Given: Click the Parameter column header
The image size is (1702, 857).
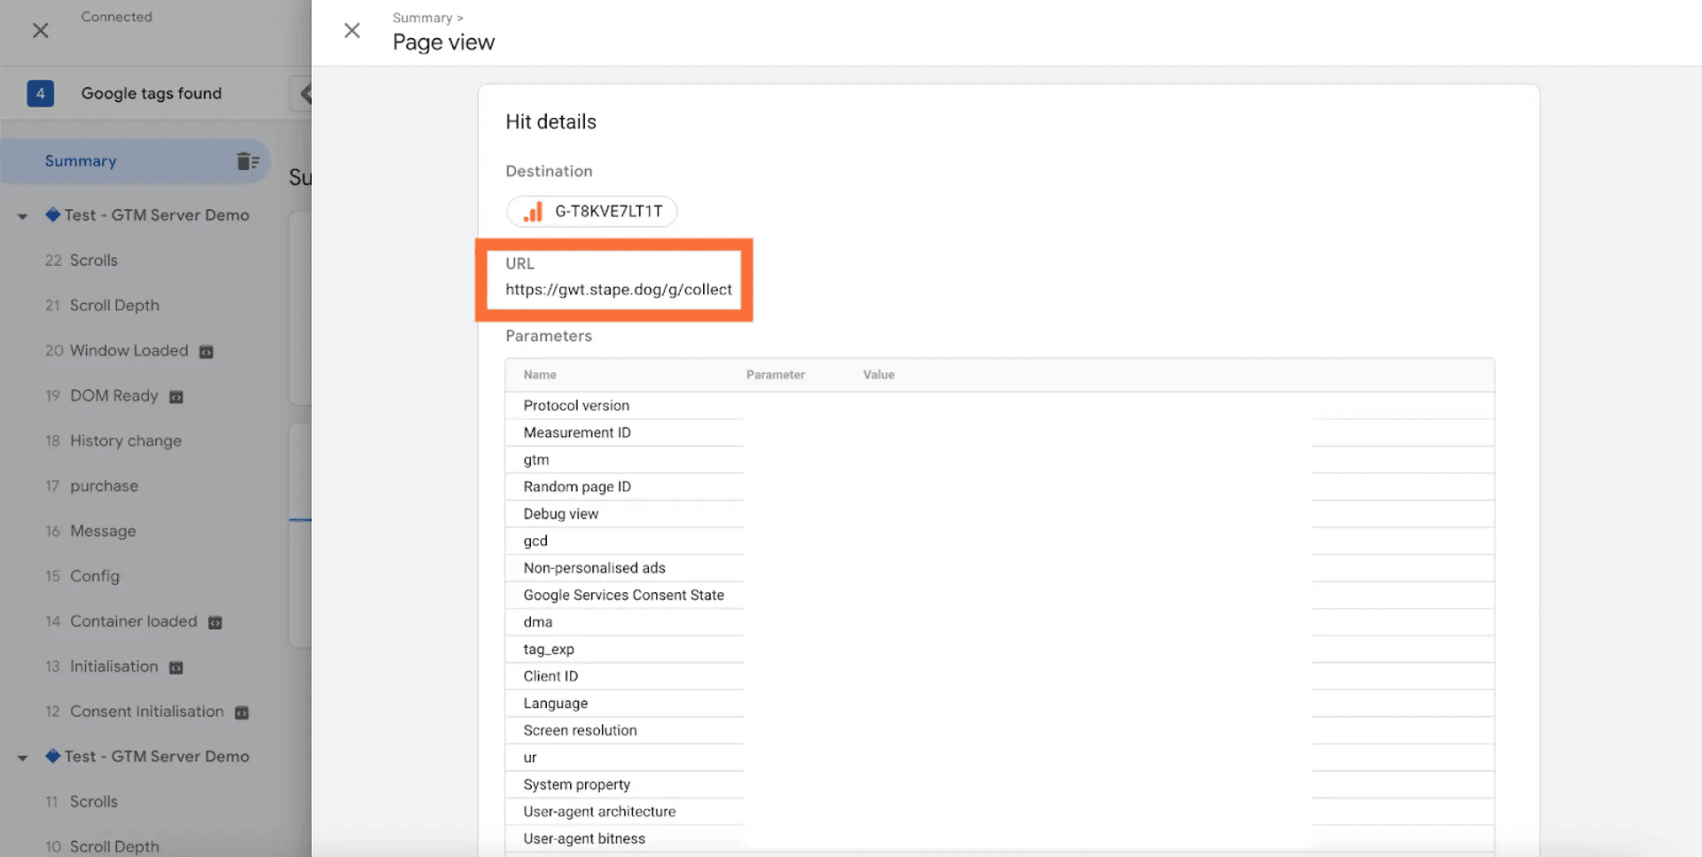Looking at the screenshot, I should point(776,375).
